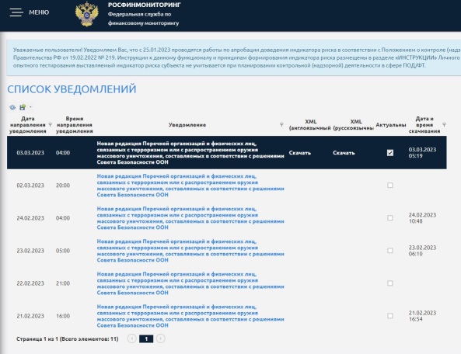Open the hamburger menu icon
The height and width of the screenshot is (354, 461).
click(x=16, y=12)
